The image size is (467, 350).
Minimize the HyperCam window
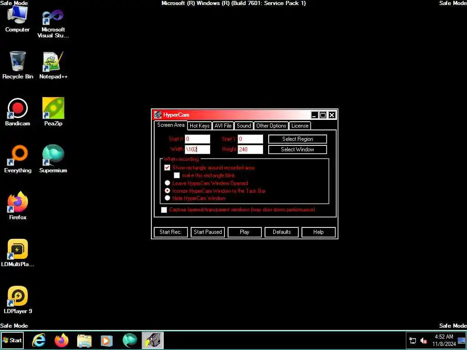coord(315,115)
